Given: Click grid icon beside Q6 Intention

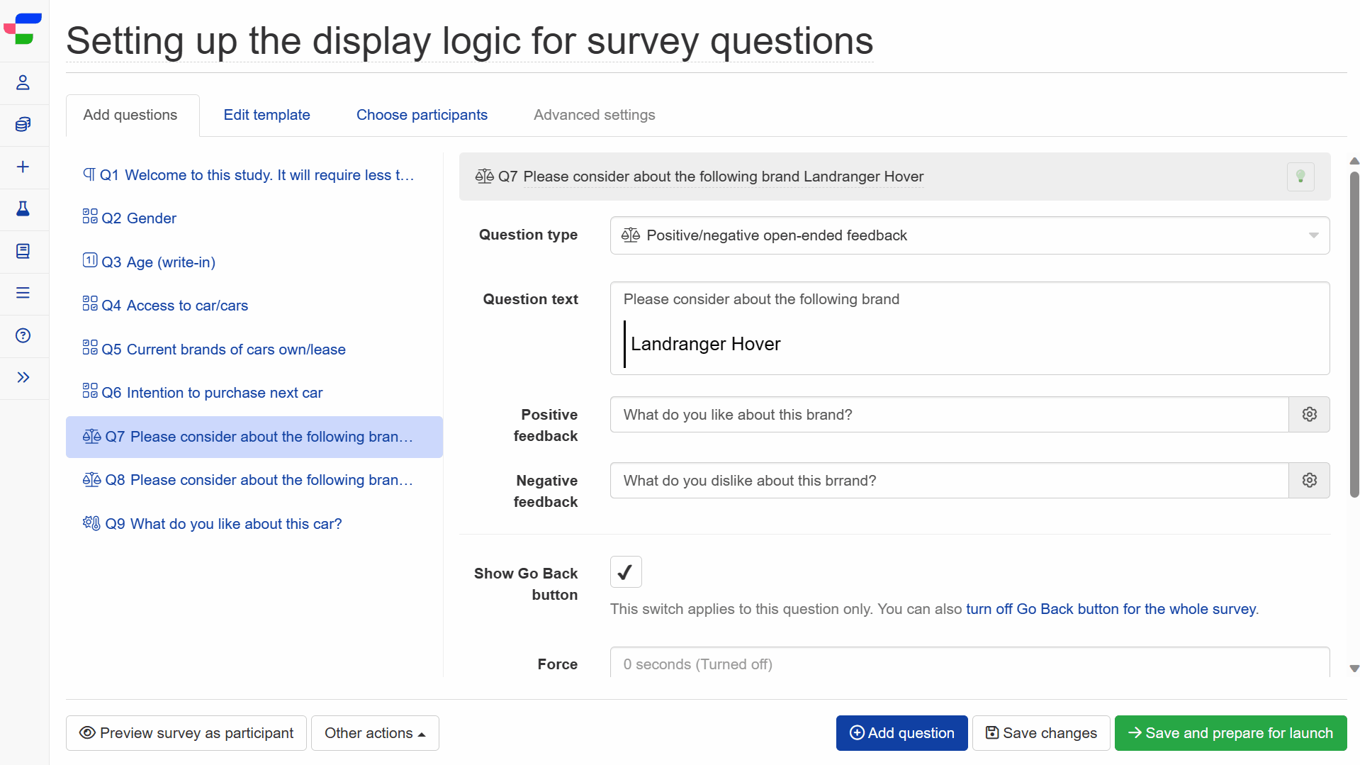Looking at the screenshot, I should click(90, 391).
